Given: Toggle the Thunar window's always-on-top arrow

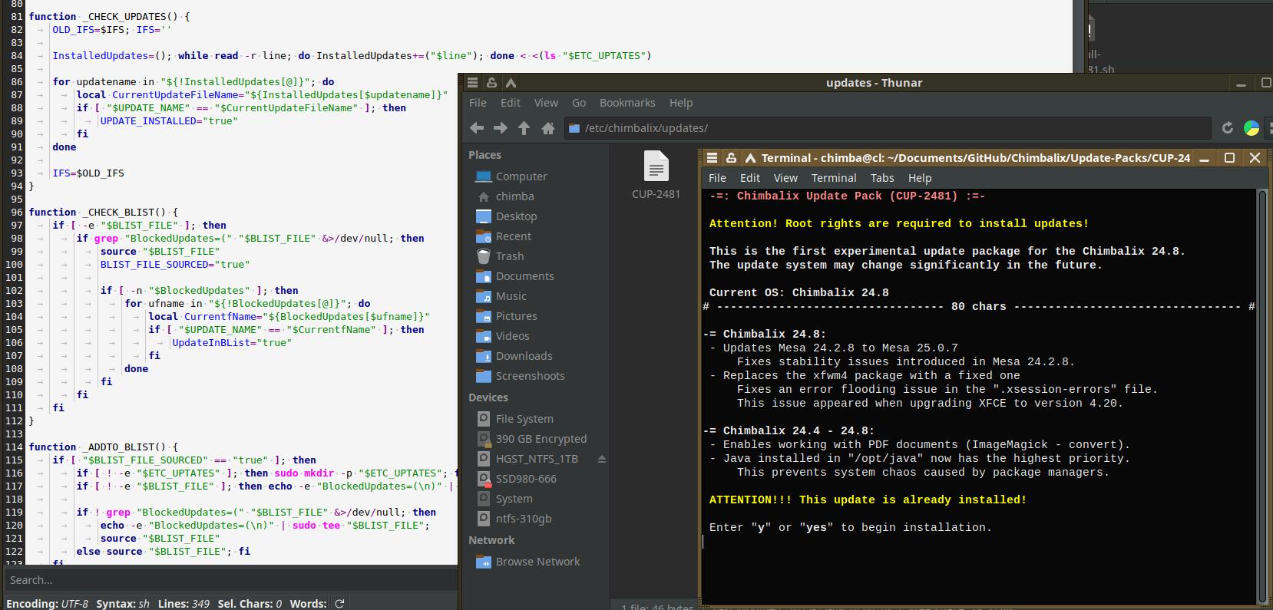Looking at the screenshot, I should click(x=511, y=83).
